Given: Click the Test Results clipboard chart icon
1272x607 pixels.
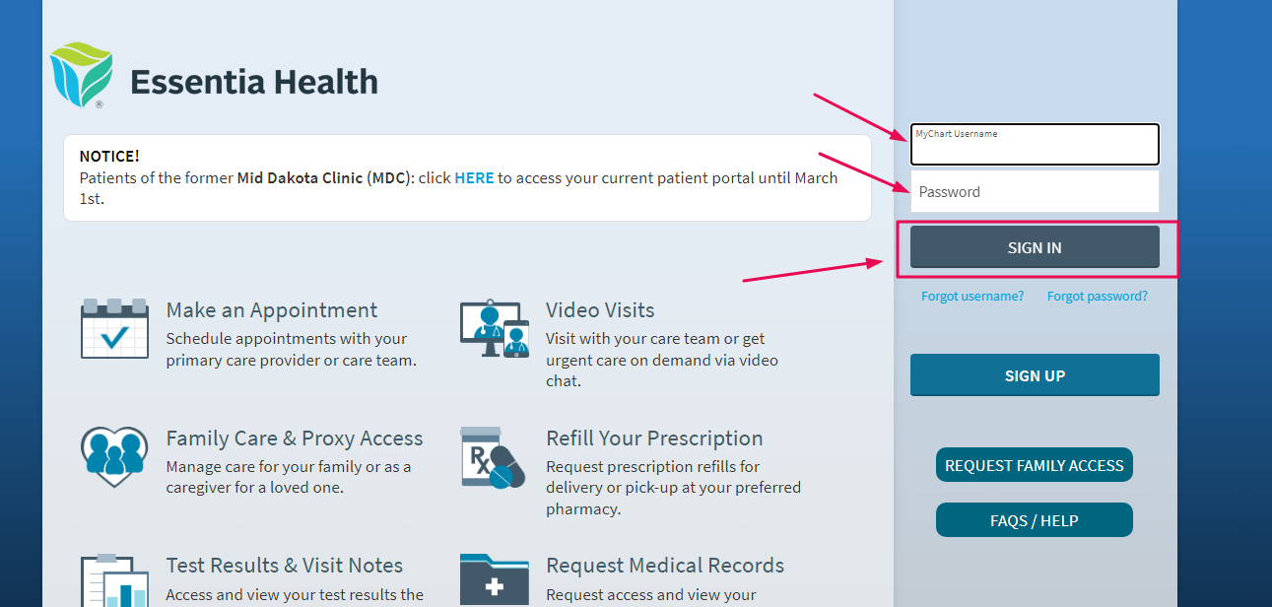Looking at the screenshot, I should tap(114, 581).
